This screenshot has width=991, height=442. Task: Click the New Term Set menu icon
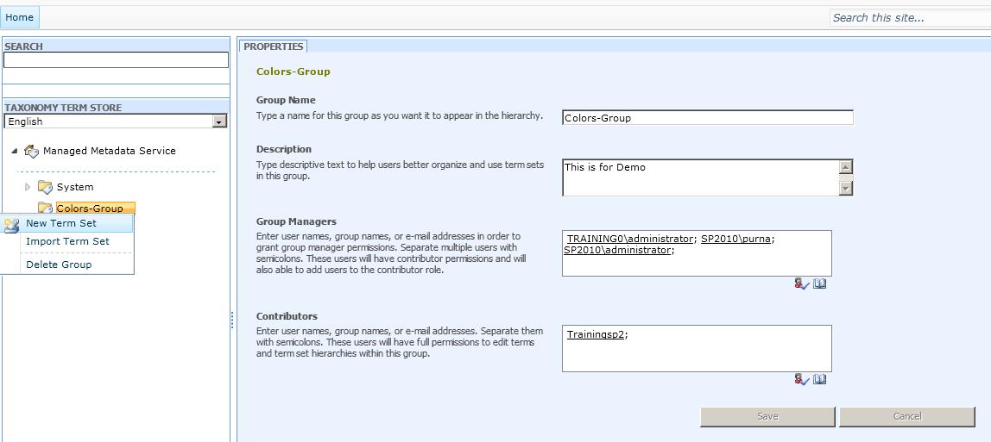click(x=10, y=224)
